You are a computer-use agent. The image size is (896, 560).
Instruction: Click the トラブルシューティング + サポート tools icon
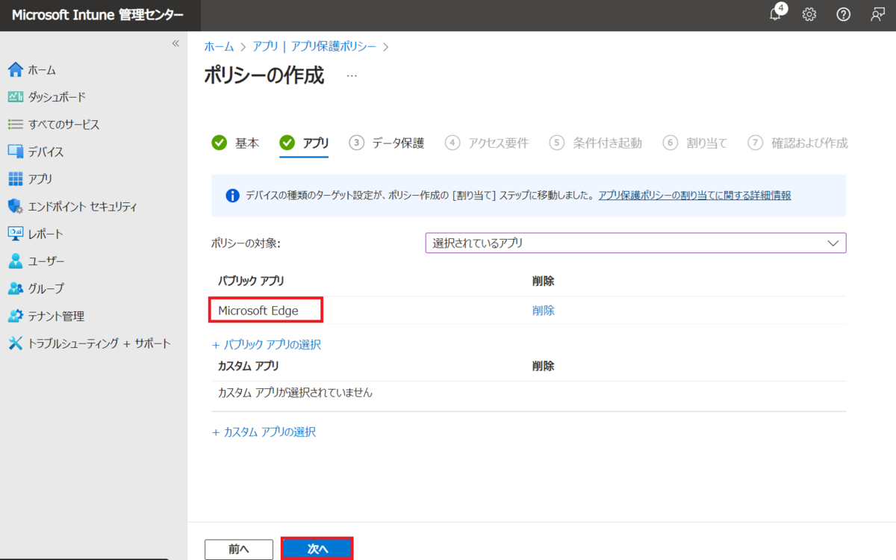click(x=16, y=343)
